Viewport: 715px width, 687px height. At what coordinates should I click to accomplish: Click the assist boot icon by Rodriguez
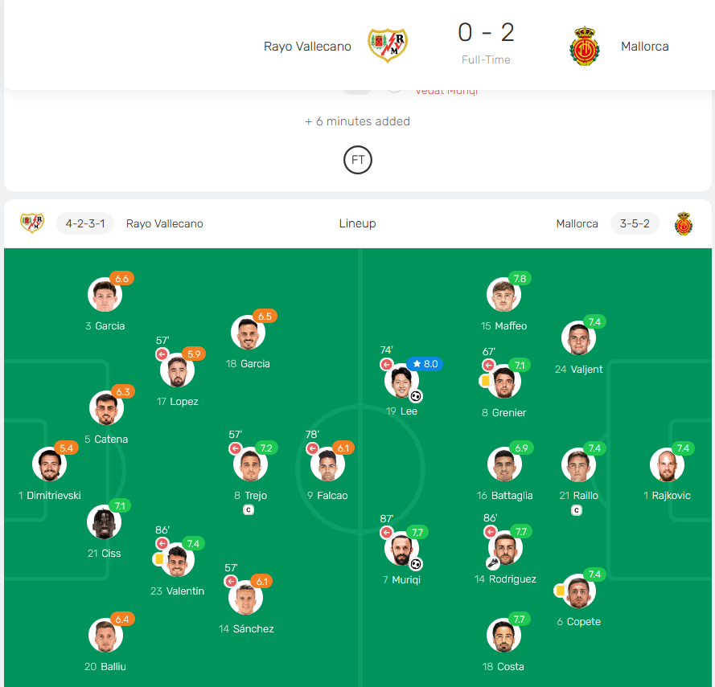pos(492,564)
